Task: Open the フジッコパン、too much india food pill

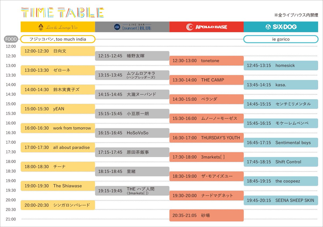Action: pyautogui.click(x=58, y=39)
